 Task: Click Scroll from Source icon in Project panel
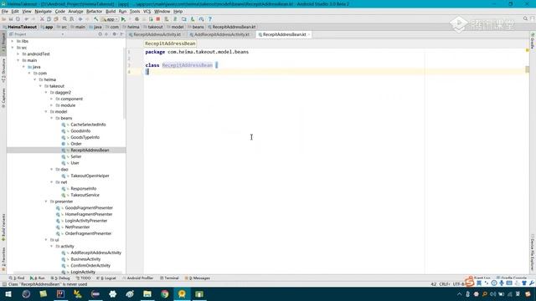pyautogui.click(x=100, y=34)
